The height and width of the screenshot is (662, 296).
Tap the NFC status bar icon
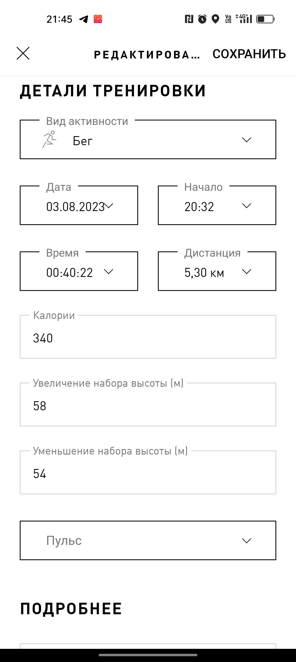pos(189,19)
